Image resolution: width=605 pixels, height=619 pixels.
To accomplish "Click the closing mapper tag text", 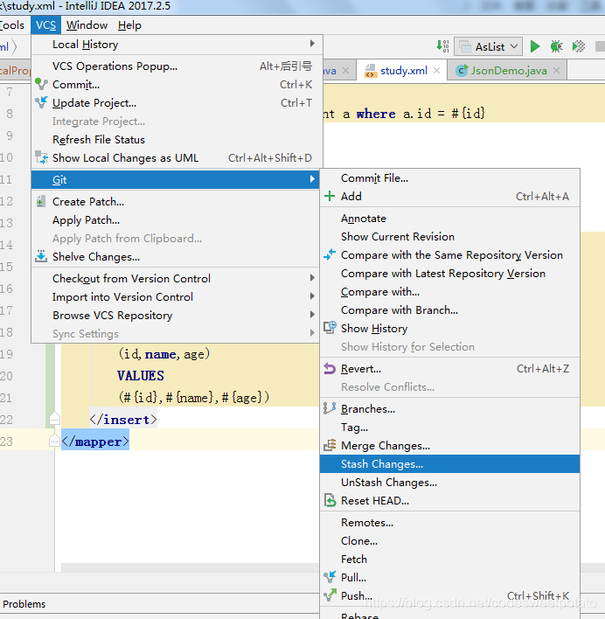I will click(x=95, y=442).
